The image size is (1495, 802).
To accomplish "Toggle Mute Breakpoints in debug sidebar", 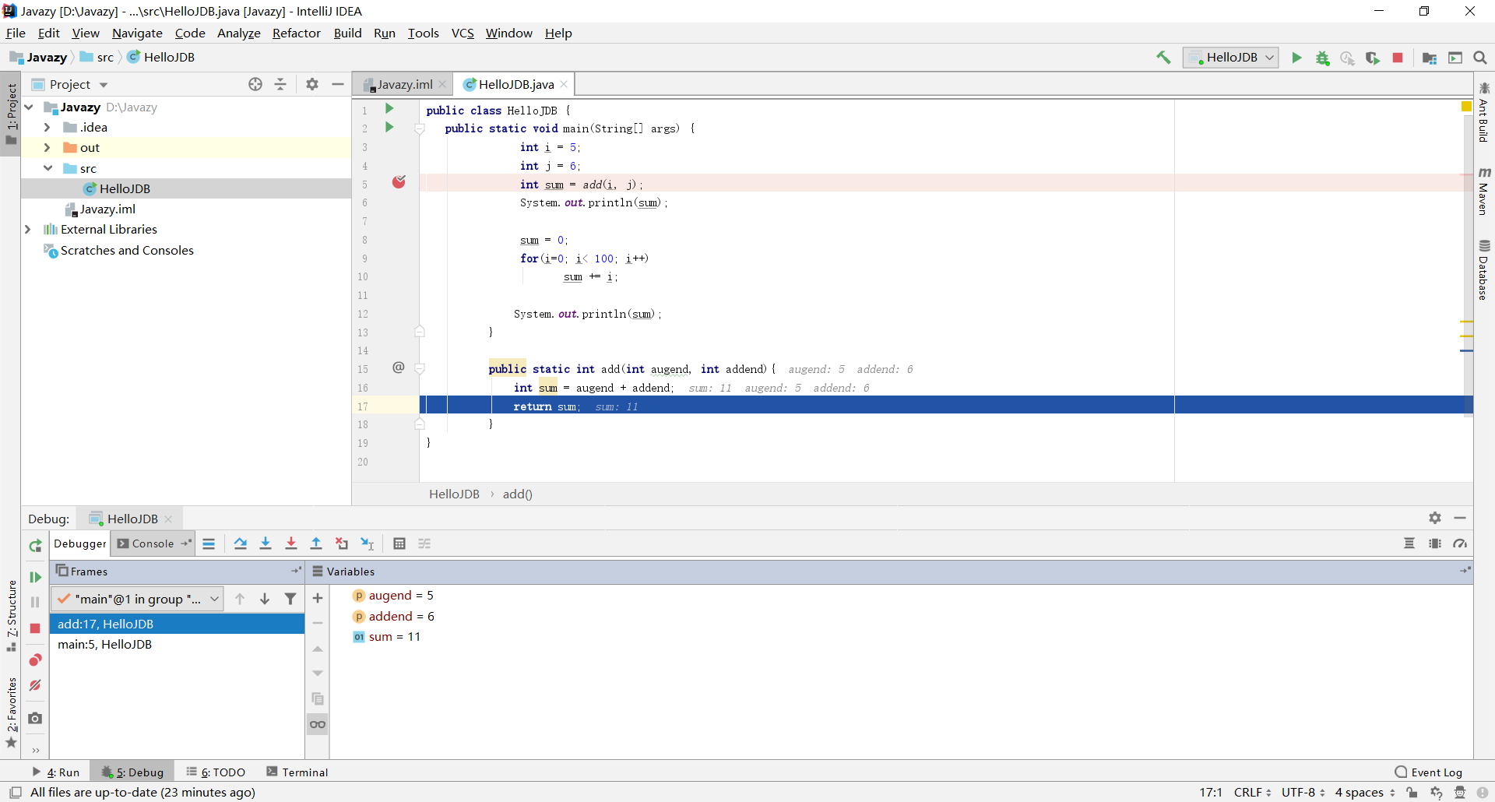I will pos(35,686).
